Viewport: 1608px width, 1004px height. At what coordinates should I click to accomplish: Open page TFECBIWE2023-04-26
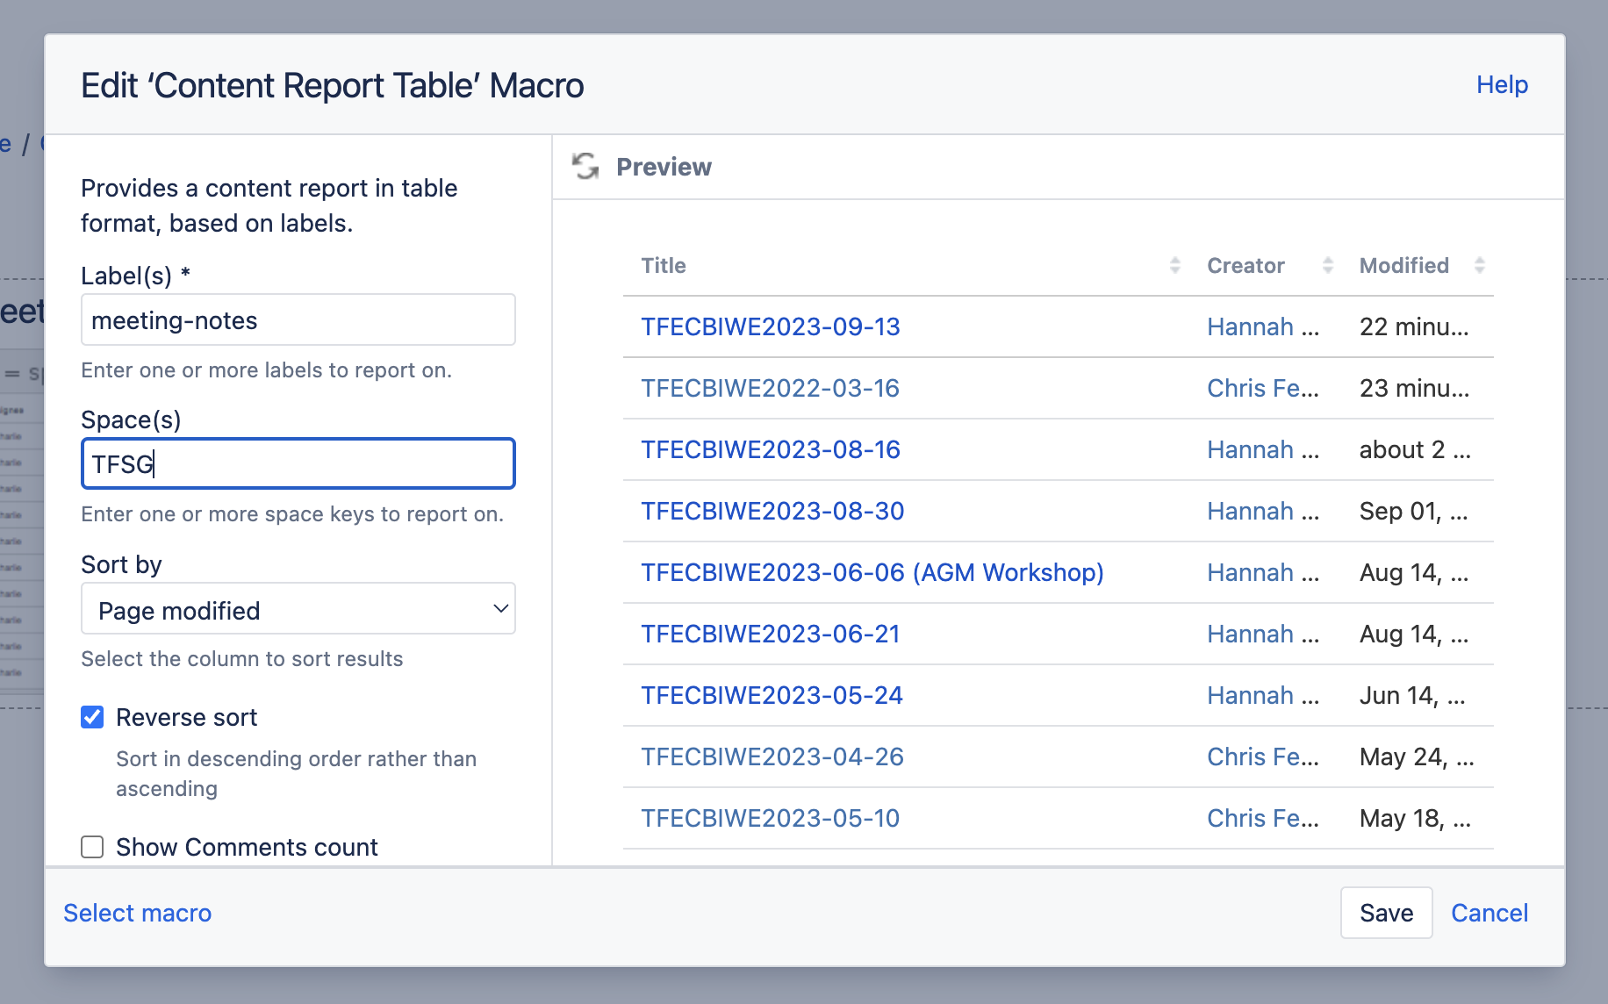[772, 757]
